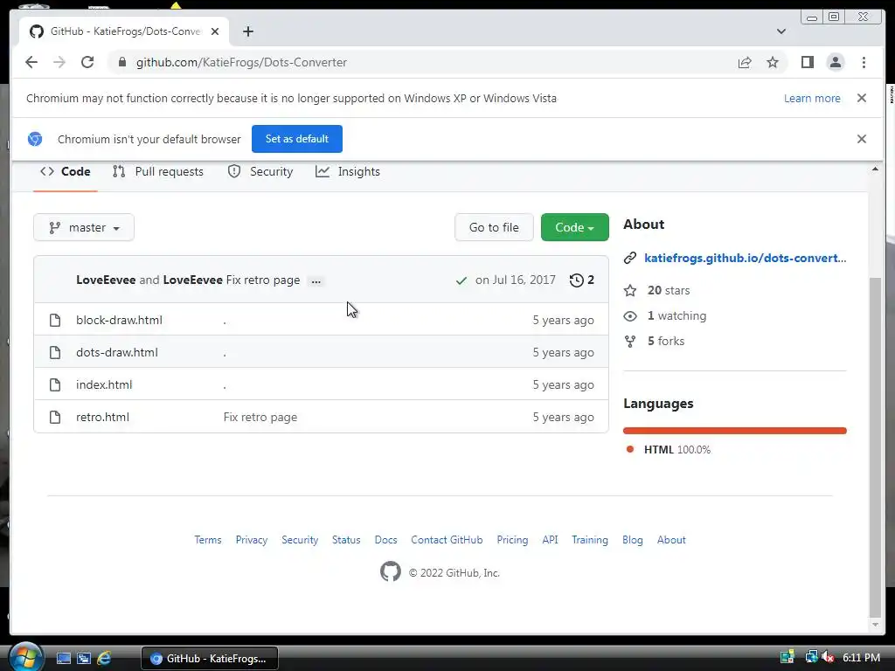This screenshot has height=671, width=895.
Task: Click GitHub taskbar window button
Action: coord(210,659)
